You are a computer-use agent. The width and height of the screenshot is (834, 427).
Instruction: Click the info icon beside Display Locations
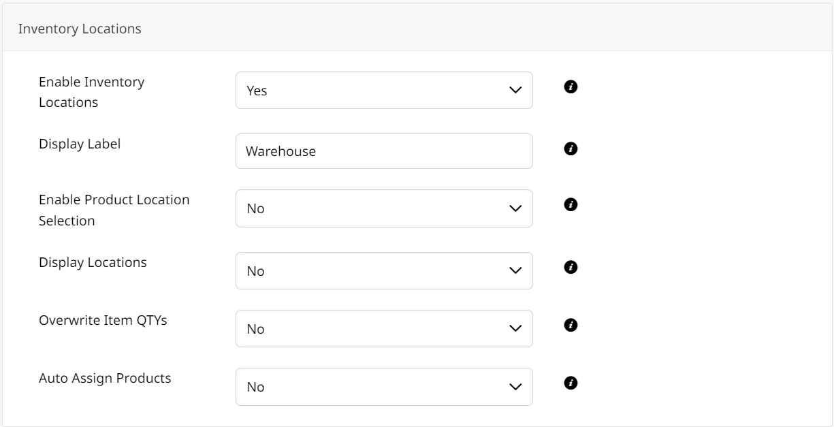tap(570, 267)
